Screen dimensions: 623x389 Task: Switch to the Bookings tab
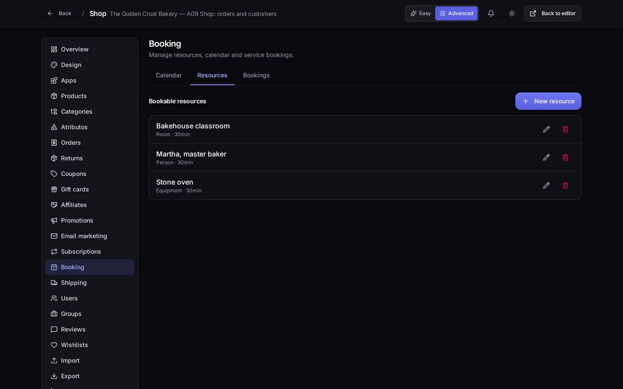click(256, 75)
